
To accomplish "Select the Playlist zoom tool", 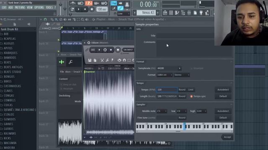I will coord(82,20).
